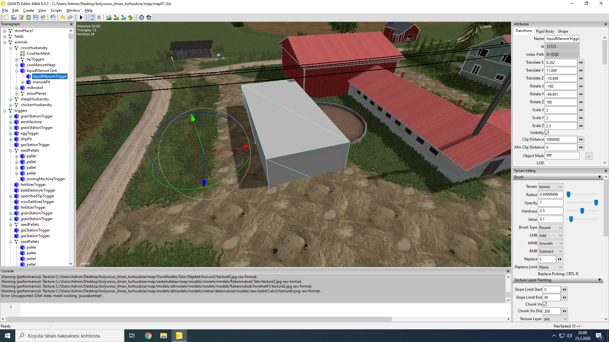The height and width of the screenshot is (342, 609).
Task: Toggle the Chunk Vis checkbox
Action: tap(545, 304)
